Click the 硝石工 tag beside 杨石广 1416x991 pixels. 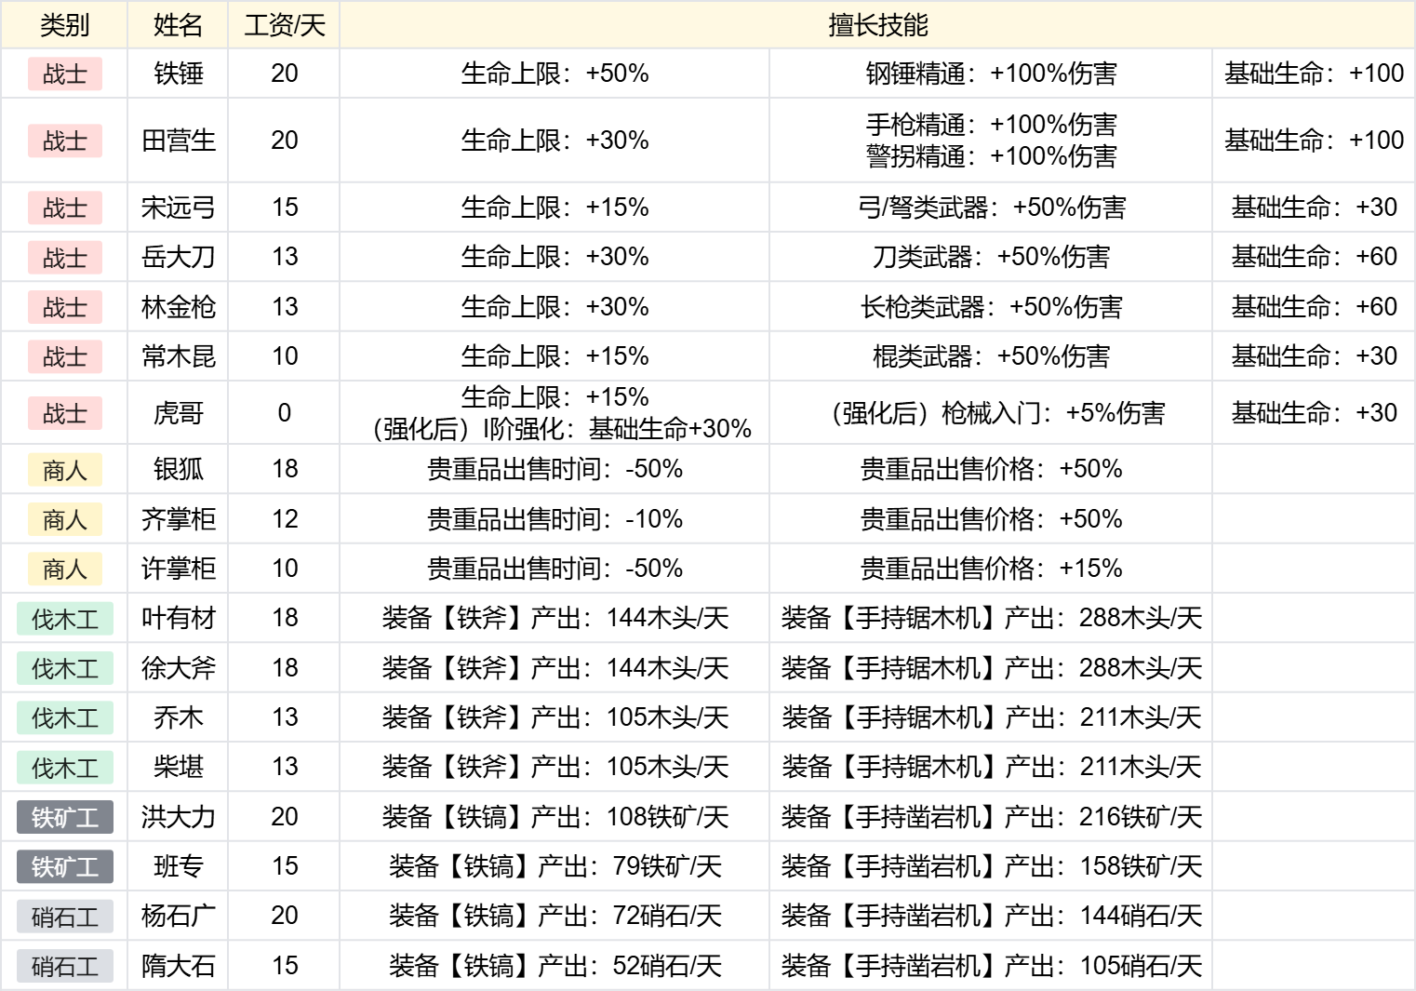click(64, 917)
